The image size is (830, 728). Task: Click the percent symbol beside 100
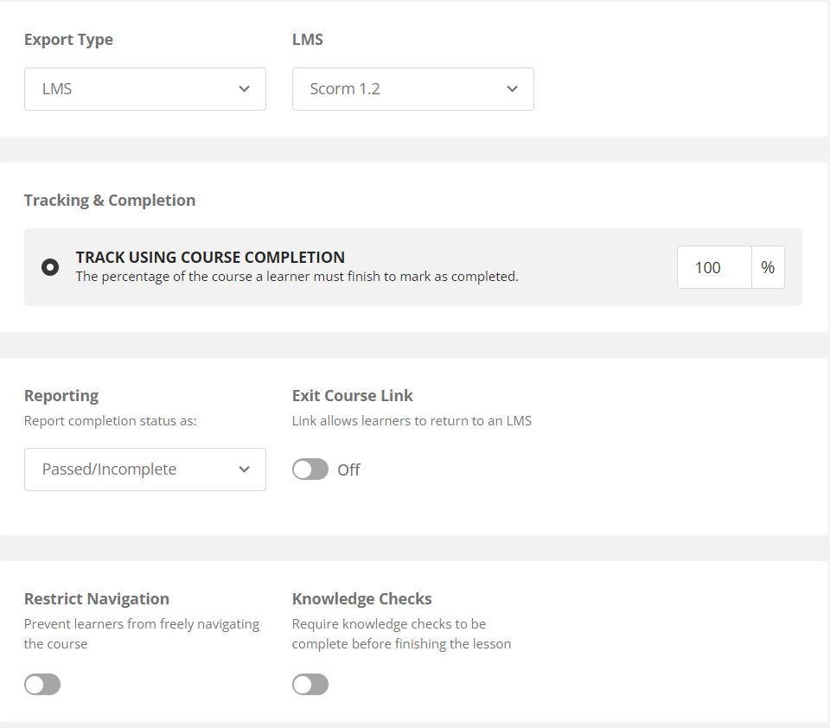[768, 267]
